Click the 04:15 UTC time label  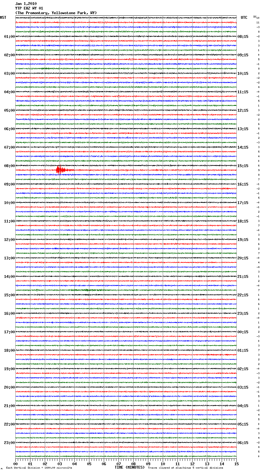coord(243,406)
